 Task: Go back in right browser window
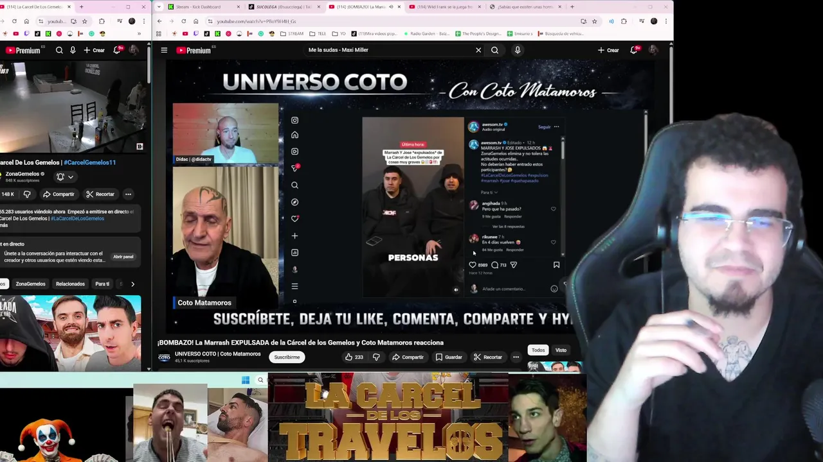tap(159, 21)
